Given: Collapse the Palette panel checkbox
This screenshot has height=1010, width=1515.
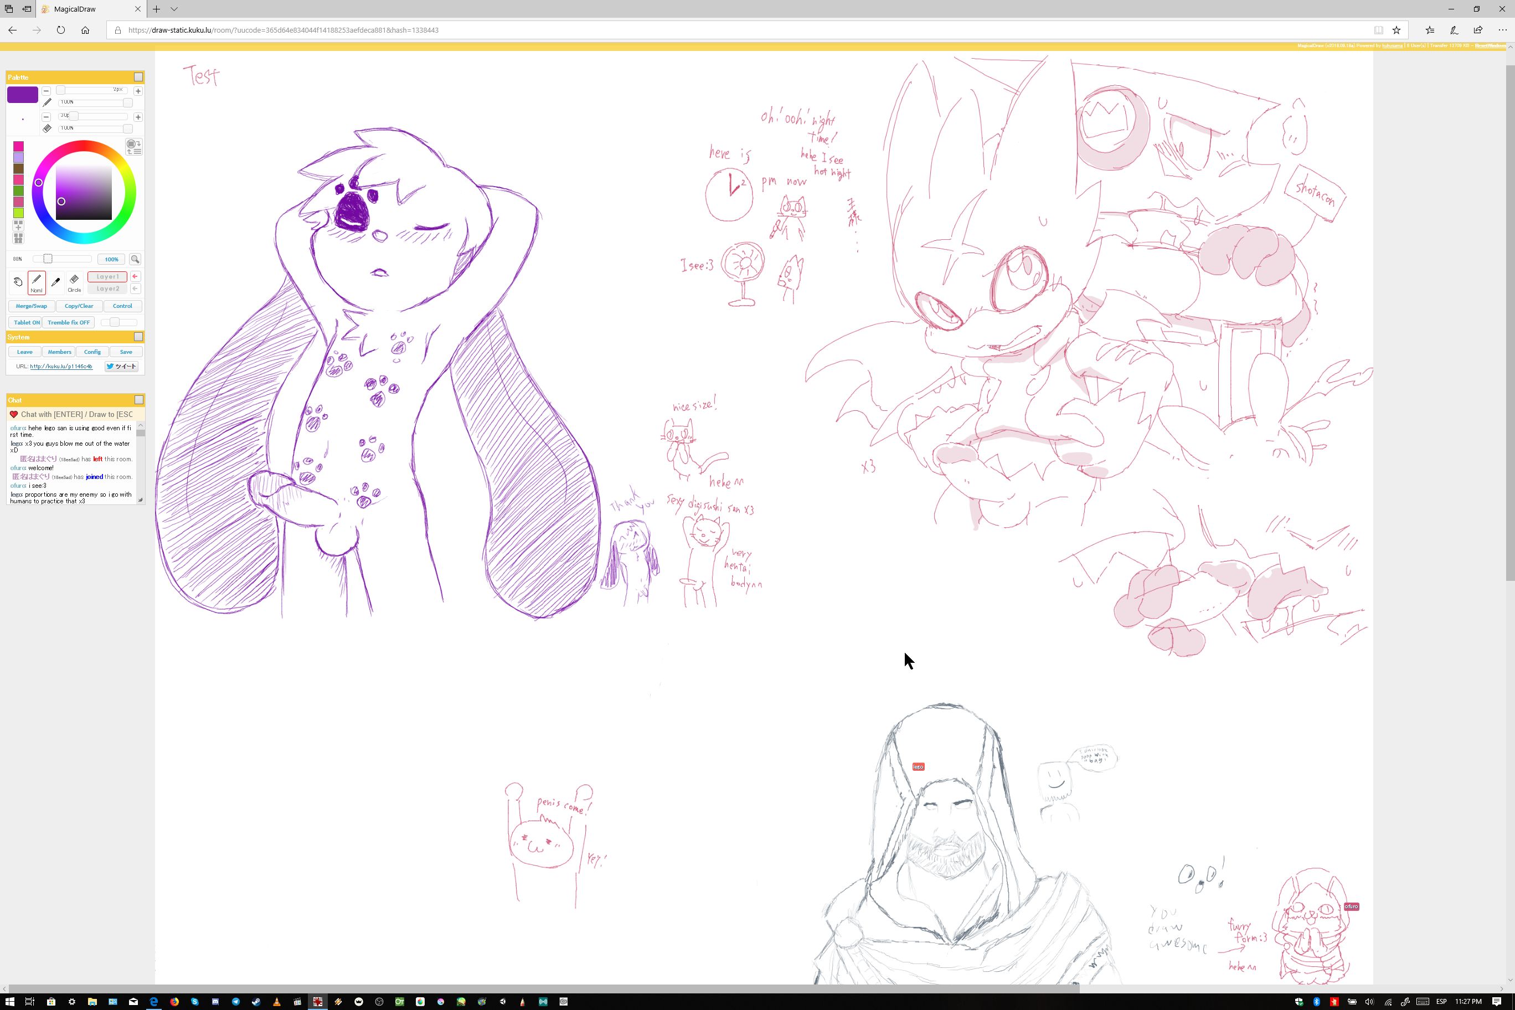Looking at the screenshot, I should [138, 78].
